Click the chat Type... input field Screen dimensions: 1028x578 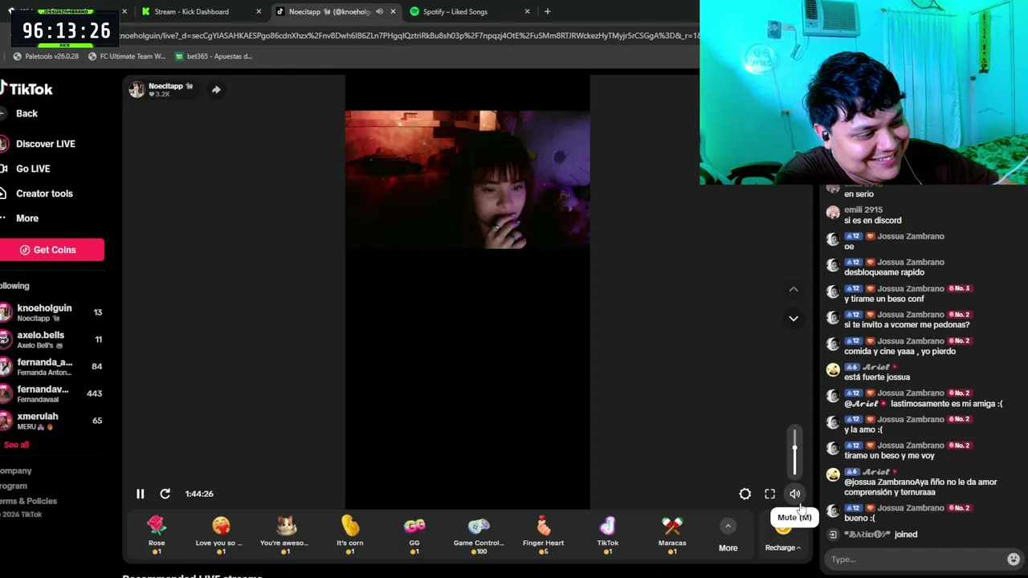click(x=916, y=560)
